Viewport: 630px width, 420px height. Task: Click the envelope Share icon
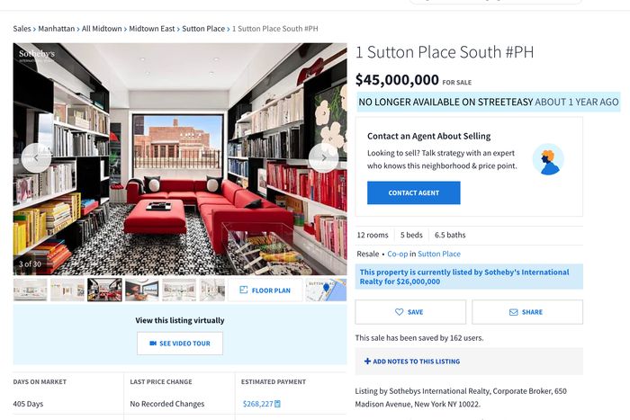click(514, 312)
